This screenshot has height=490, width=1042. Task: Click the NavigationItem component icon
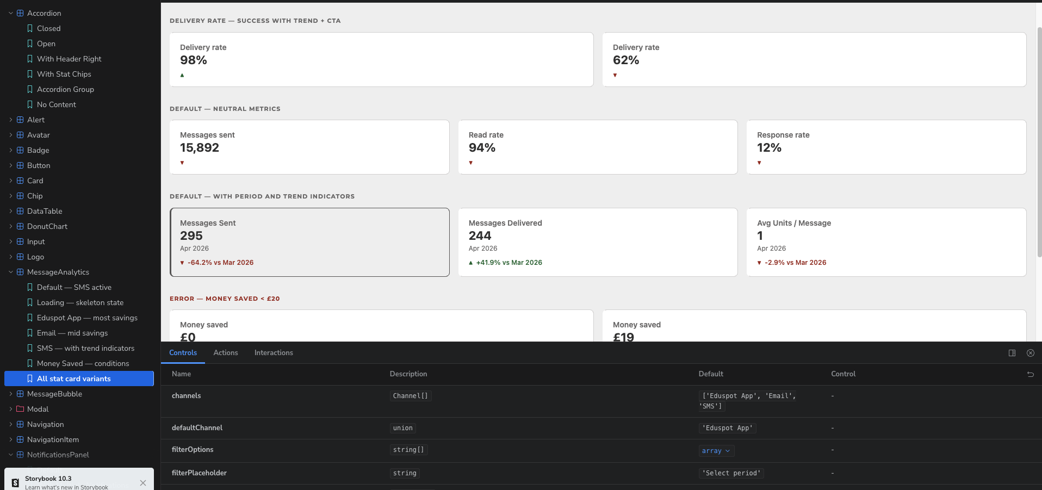20,439
